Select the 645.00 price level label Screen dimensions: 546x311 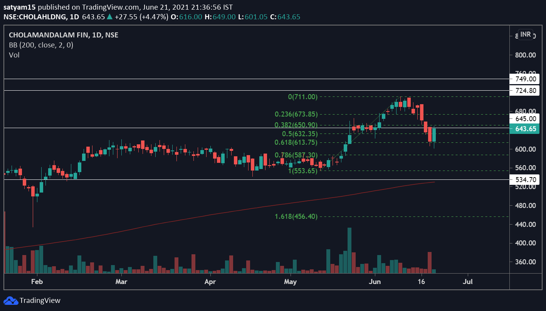pyautogui.click(x=524, y=119)
